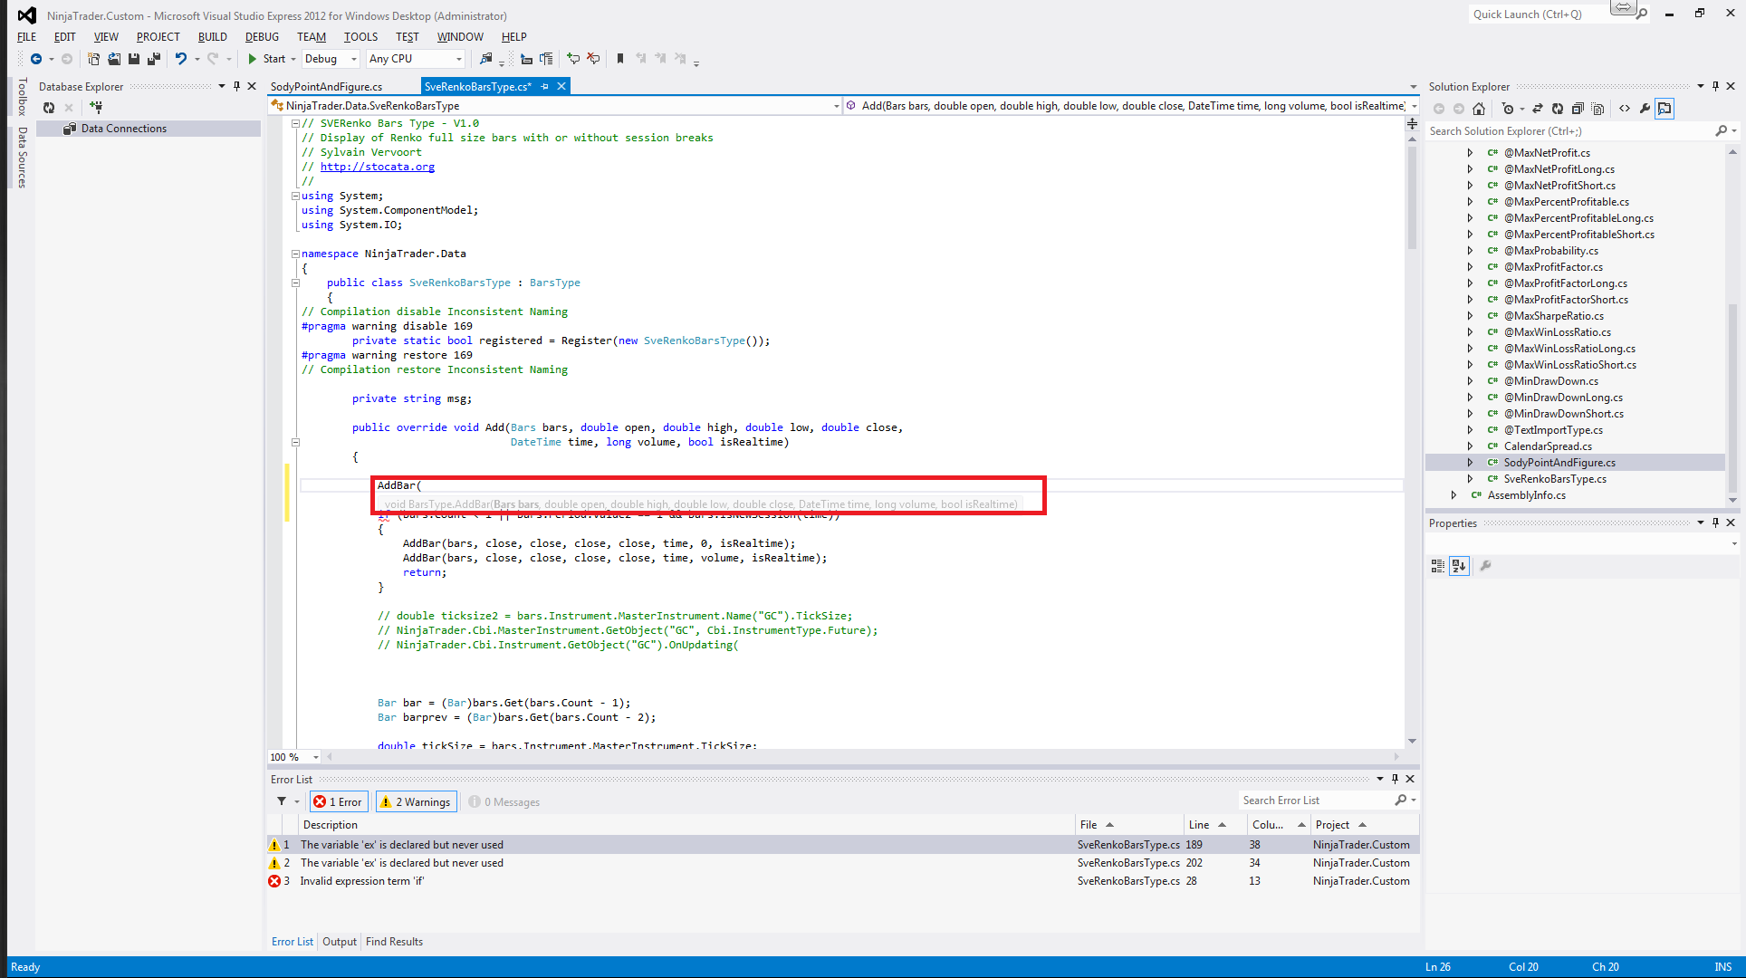This screenshot has width=1746, height=978.
Task: Click the Pending Changes Filter clock icon
Action: [1507, 109]
